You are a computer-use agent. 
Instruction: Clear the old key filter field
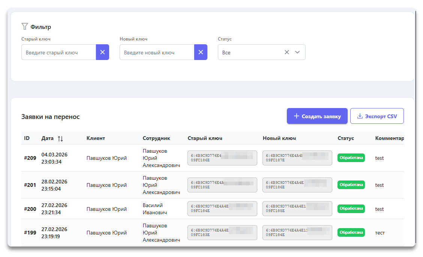102,52
